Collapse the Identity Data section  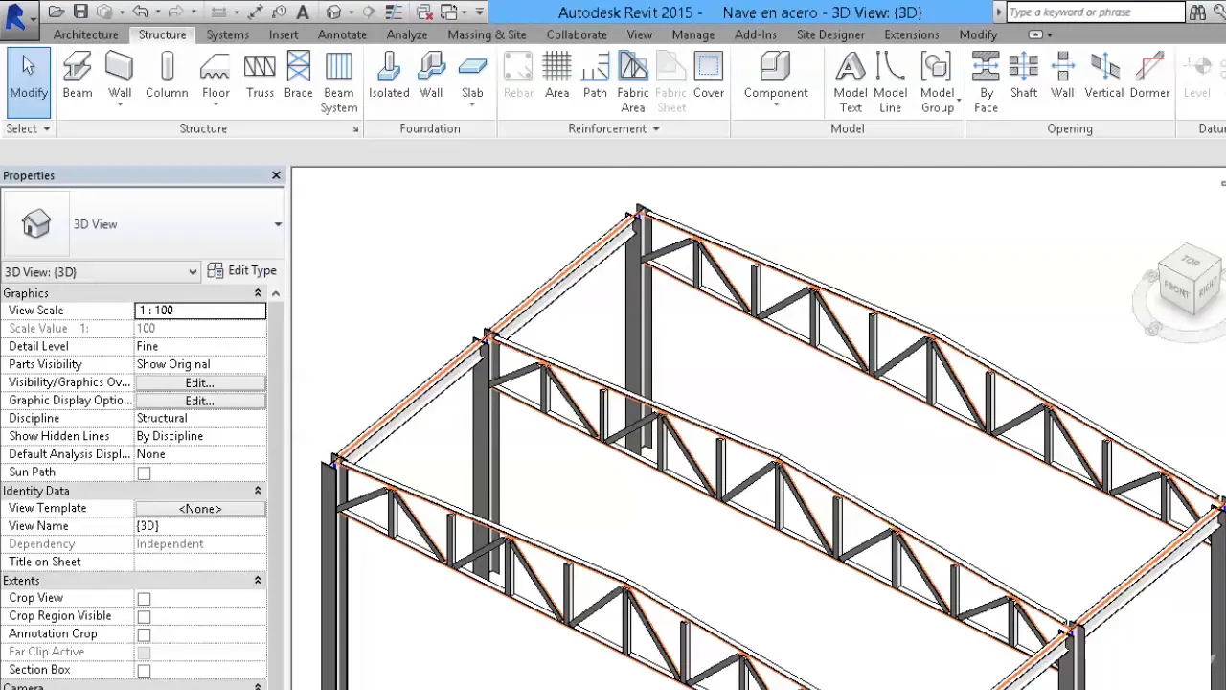click(257, 491)
